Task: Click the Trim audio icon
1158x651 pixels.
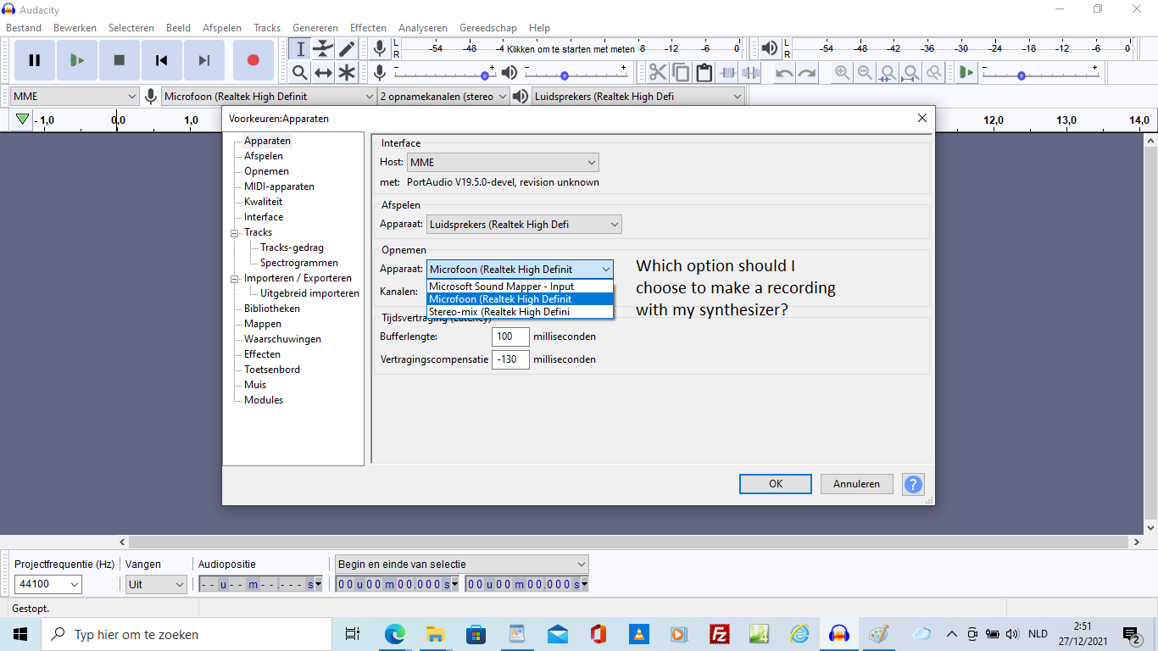Action: [727, 72]
